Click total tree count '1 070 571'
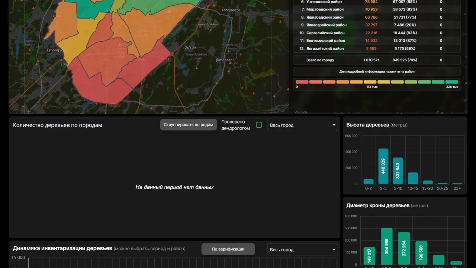Image resolution: width=476 pixels, height=268 pixels. pos(371,60)
